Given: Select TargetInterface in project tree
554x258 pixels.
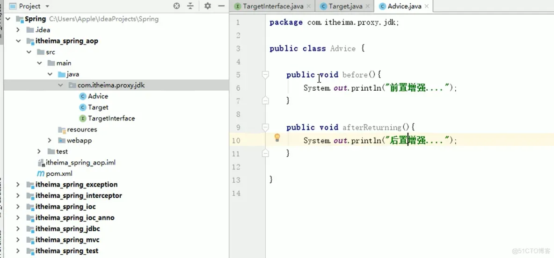Looking at the screenshot, I should click(111, 119).
